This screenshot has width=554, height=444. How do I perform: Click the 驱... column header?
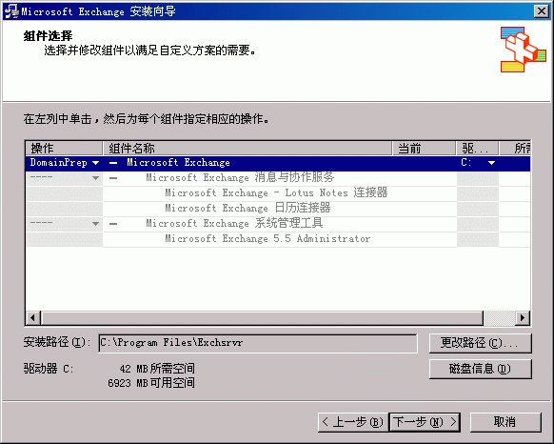[477, 149]
